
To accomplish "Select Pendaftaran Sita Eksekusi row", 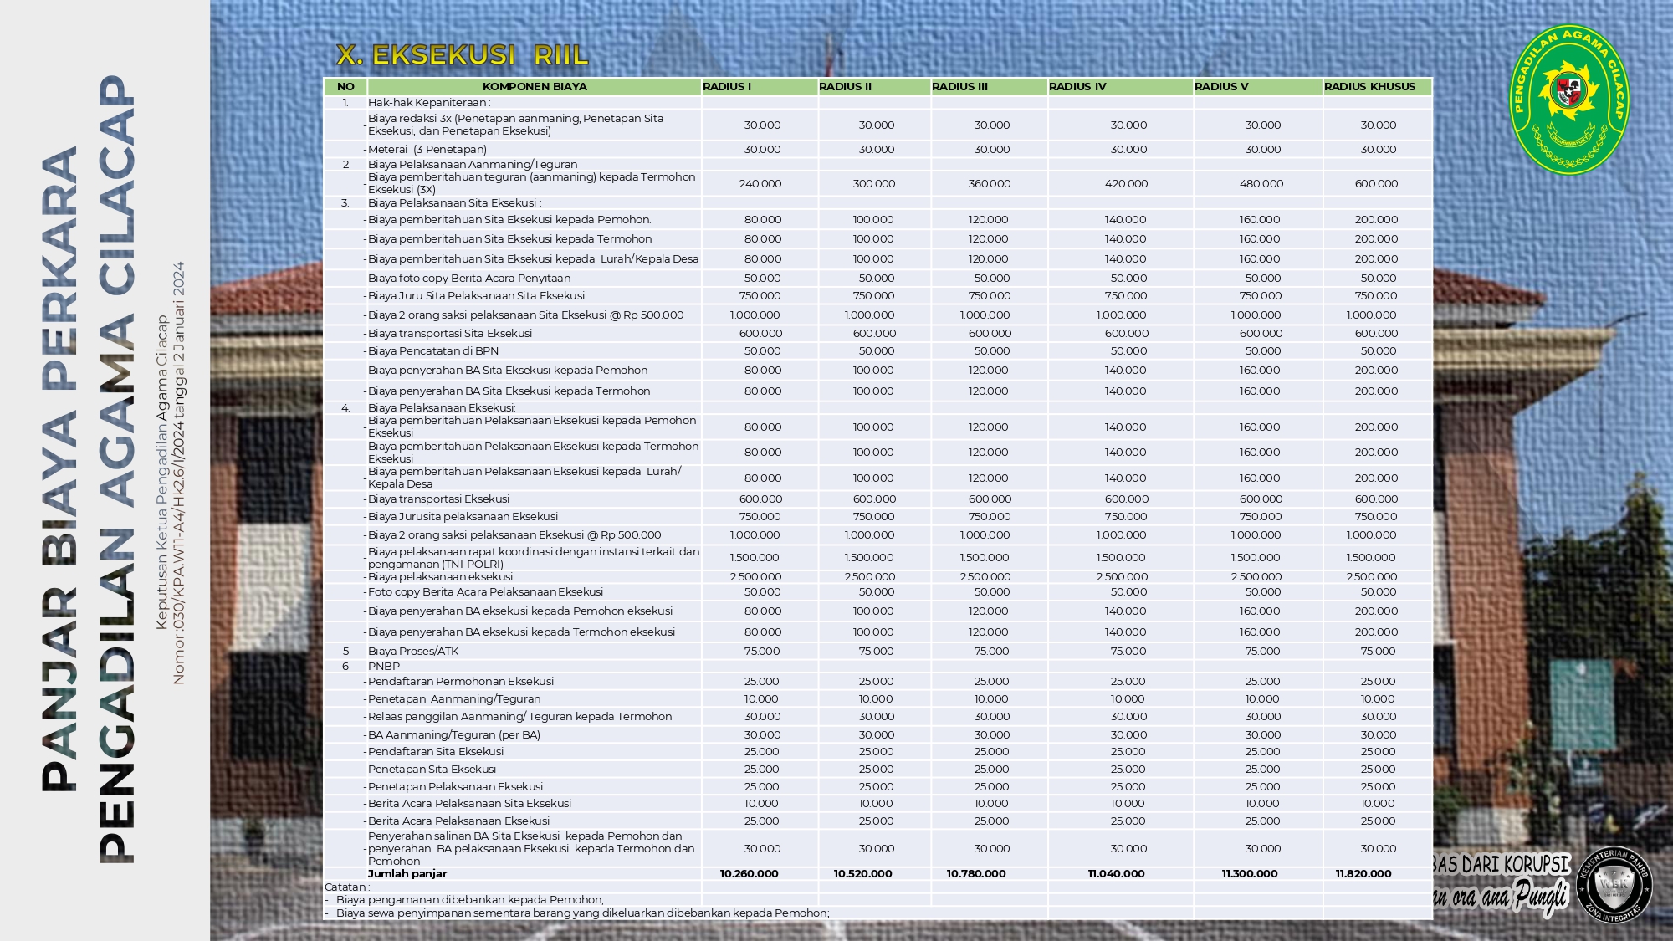I will click(x=877, y=751).
